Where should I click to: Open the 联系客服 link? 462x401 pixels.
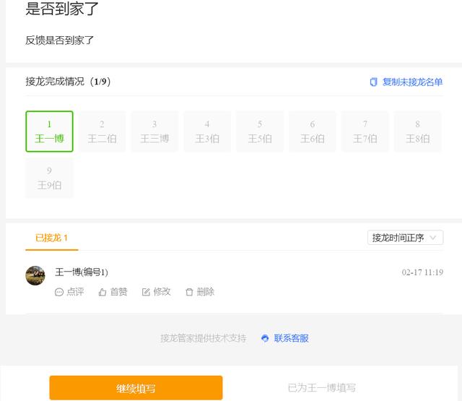291,338
